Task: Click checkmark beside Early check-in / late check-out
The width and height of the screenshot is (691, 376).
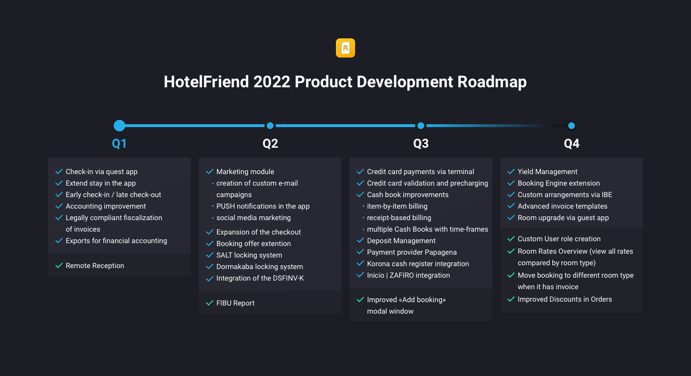Action: click(59, 195)
